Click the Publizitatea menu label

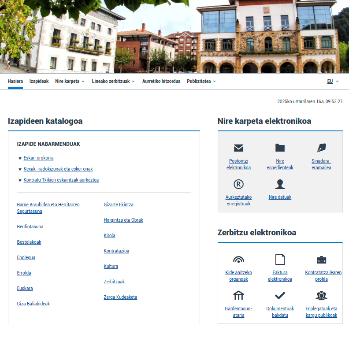199,81
